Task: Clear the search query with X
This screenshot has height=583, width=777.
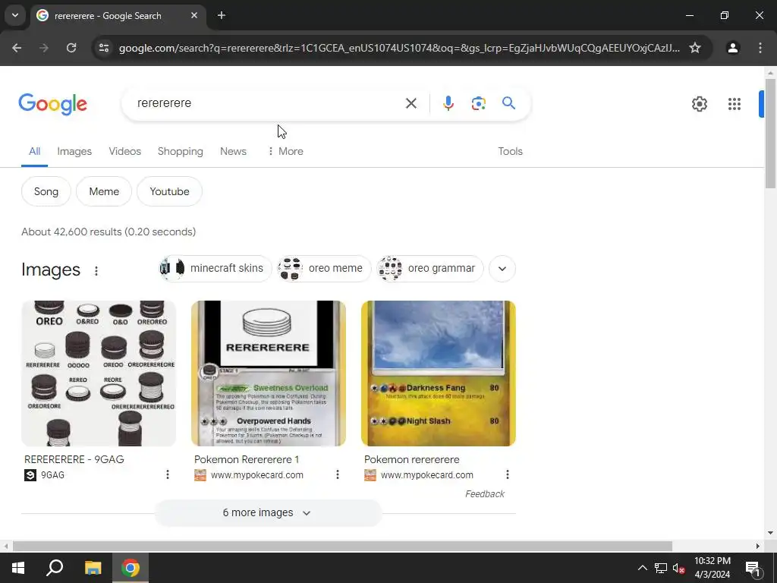Action: [411, 103]
